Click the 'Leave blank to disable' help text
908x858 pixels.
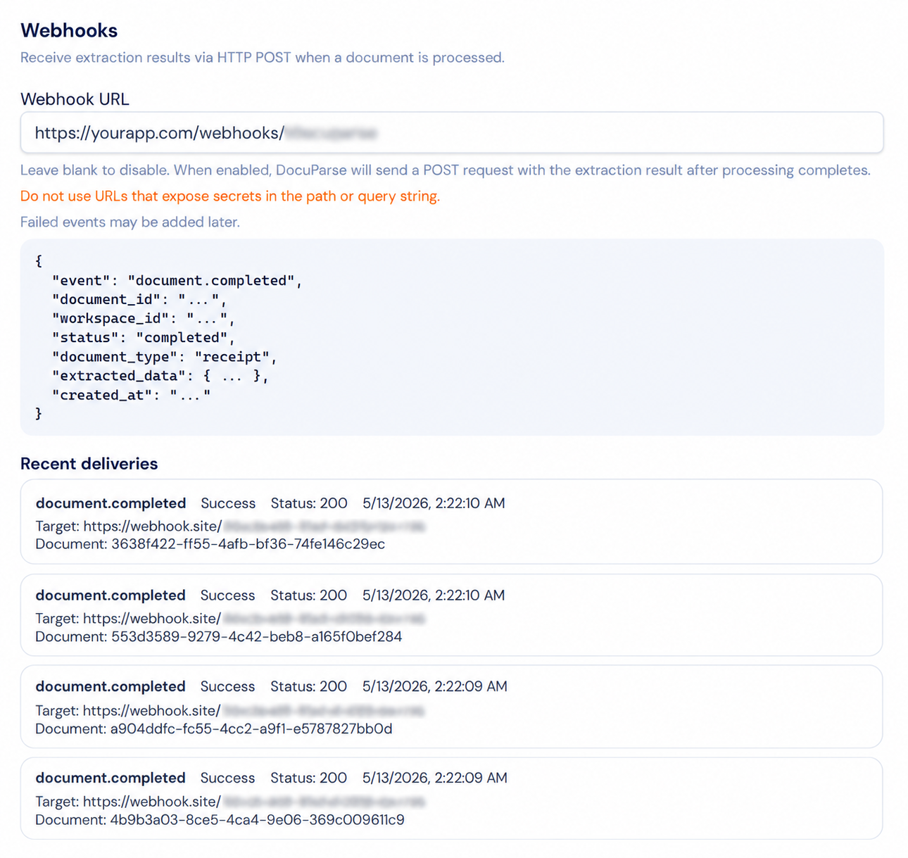(446, 170)
